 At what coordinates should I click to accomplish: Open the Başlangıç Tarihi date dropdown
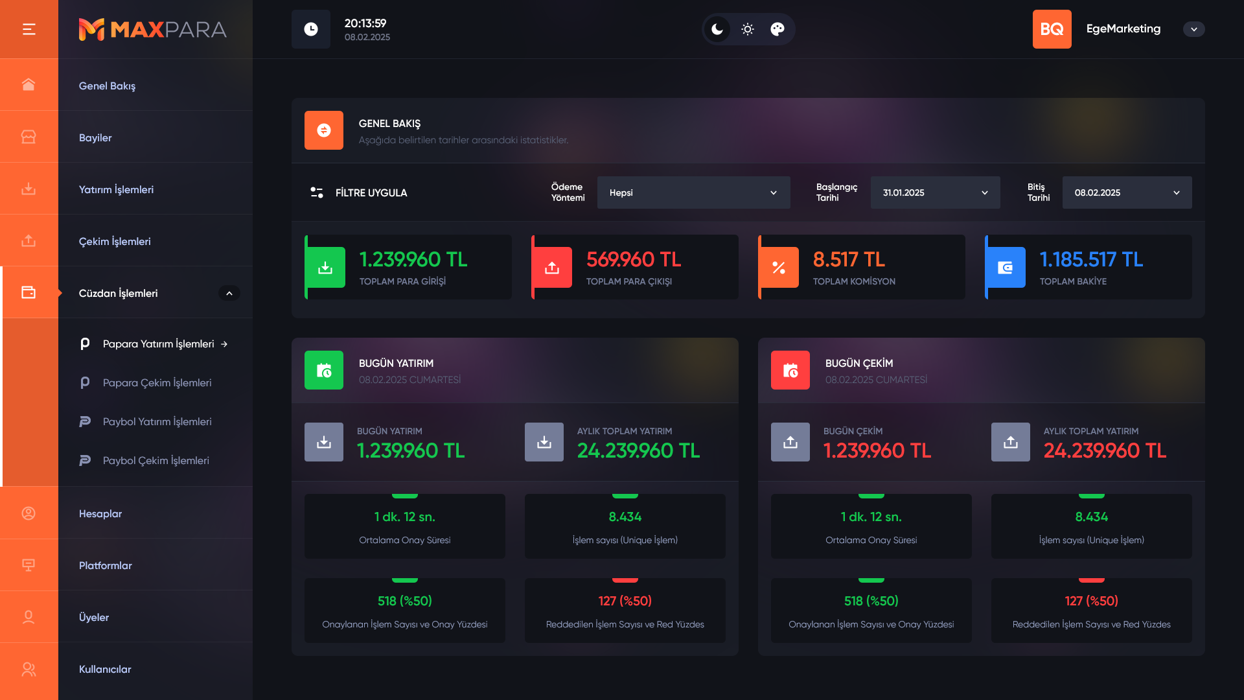(935, 192)
